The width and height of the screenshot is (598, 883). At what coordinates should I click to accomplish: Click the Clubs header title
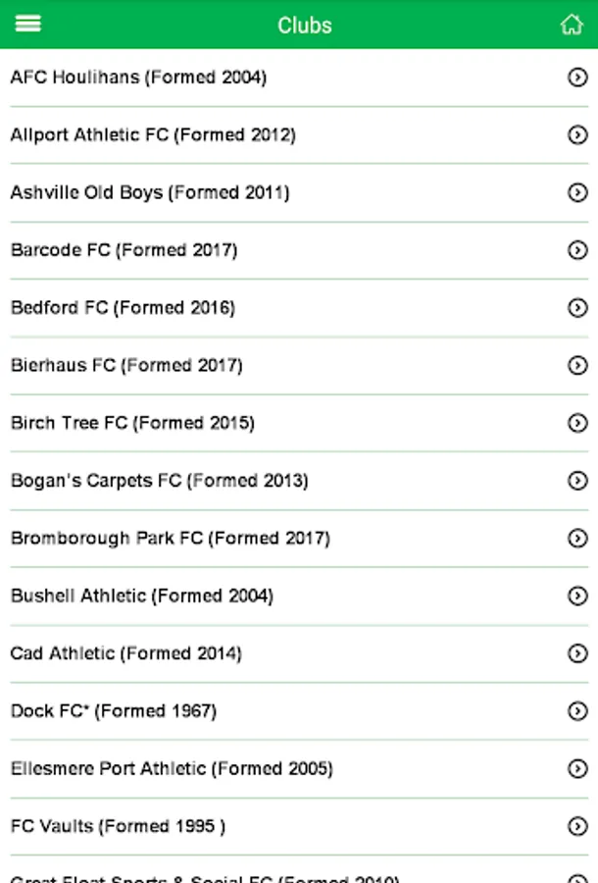click(304, 26)
